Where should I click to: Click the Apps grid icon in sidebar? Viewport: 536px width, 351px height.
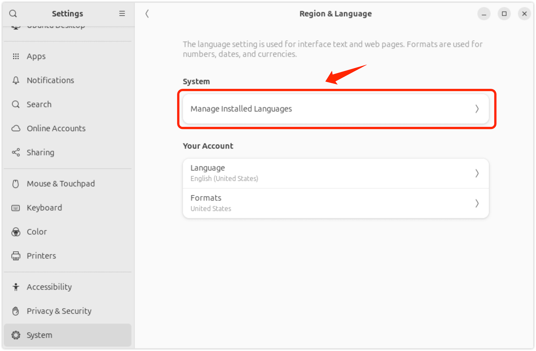click(16, 56)
